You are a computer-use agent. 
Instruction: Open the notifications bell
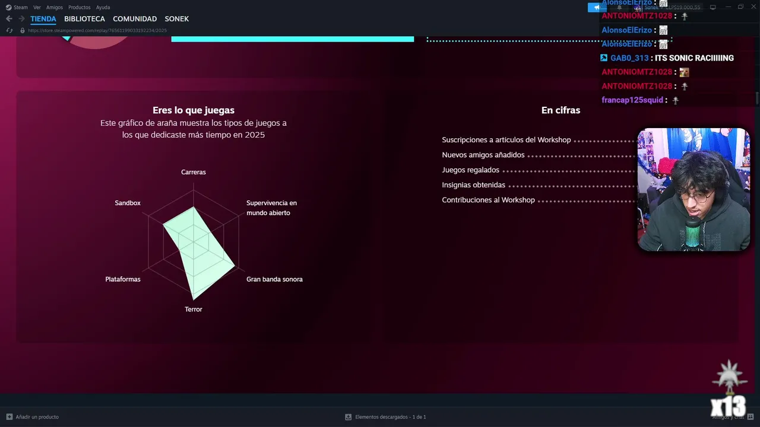pyautogui.click(x=619, y=7)
